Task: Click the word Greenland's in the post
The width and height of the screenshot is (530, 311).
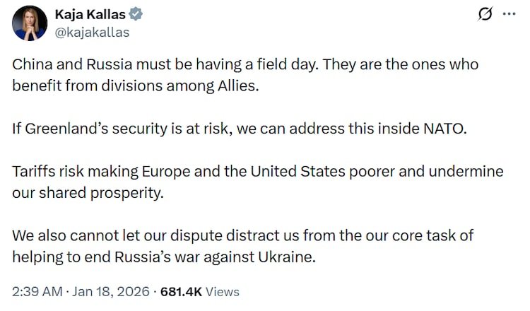Action: pos(63,129)
